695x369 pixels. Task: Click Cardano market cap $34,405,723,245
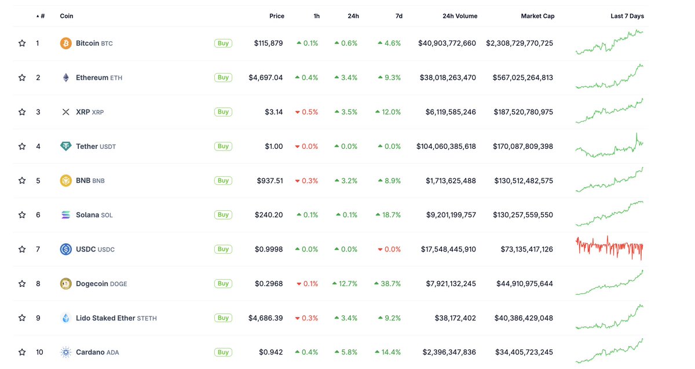pos(524,352)
